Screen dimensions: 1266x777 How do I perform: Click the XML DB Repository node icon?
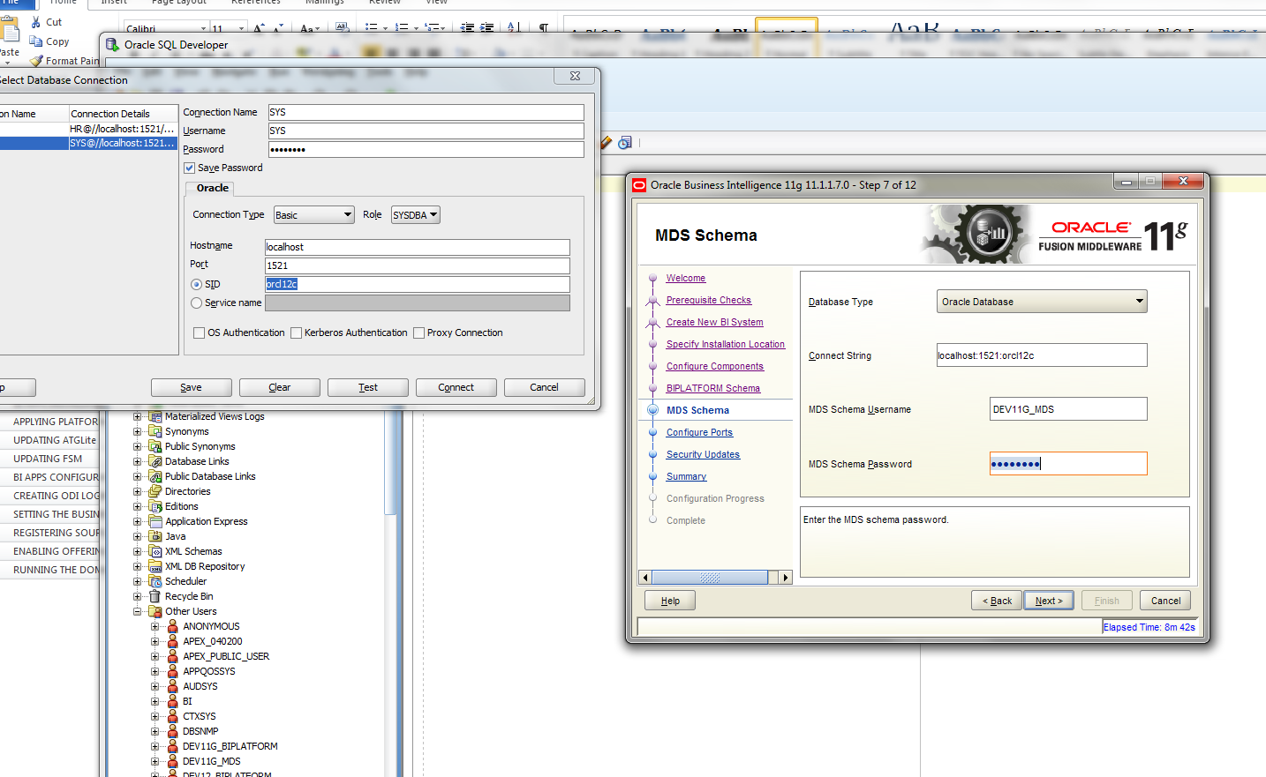click(155, 566)
